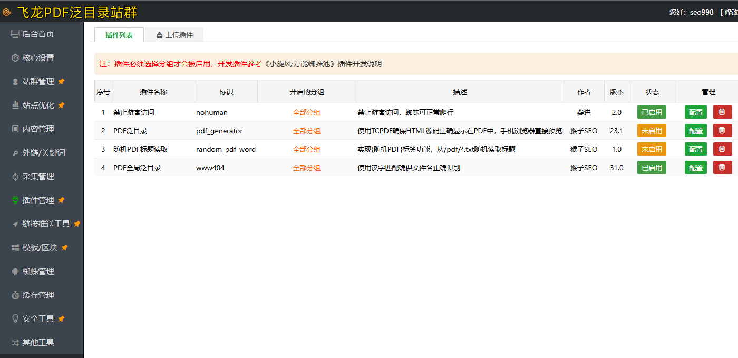Click 全部分组 link for PDF泛目录
738x358 pixels.
307,131
